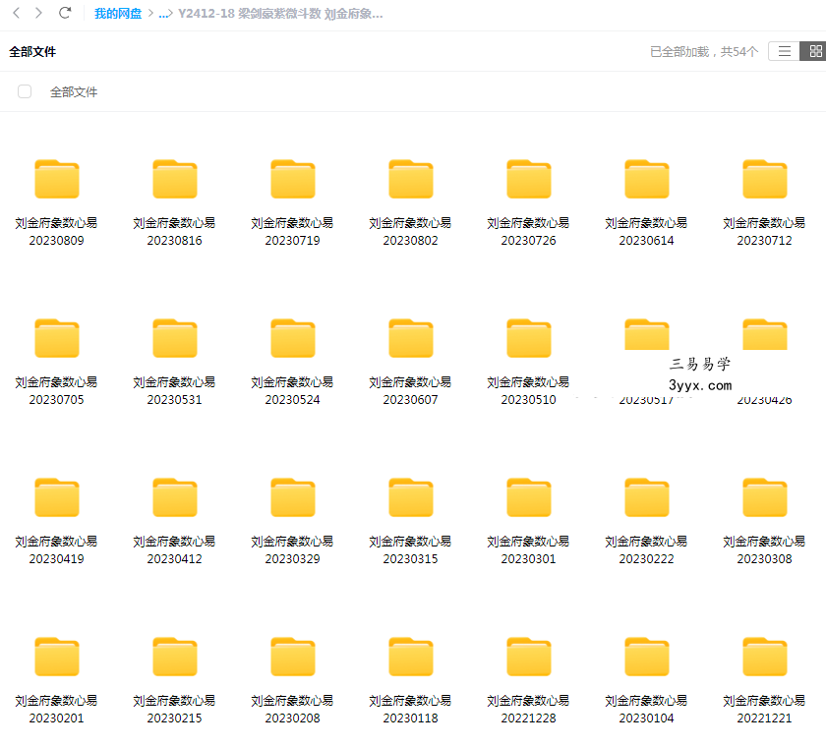Open folder icon for 20221221
The image size is (826, 747).
(765, 658)
